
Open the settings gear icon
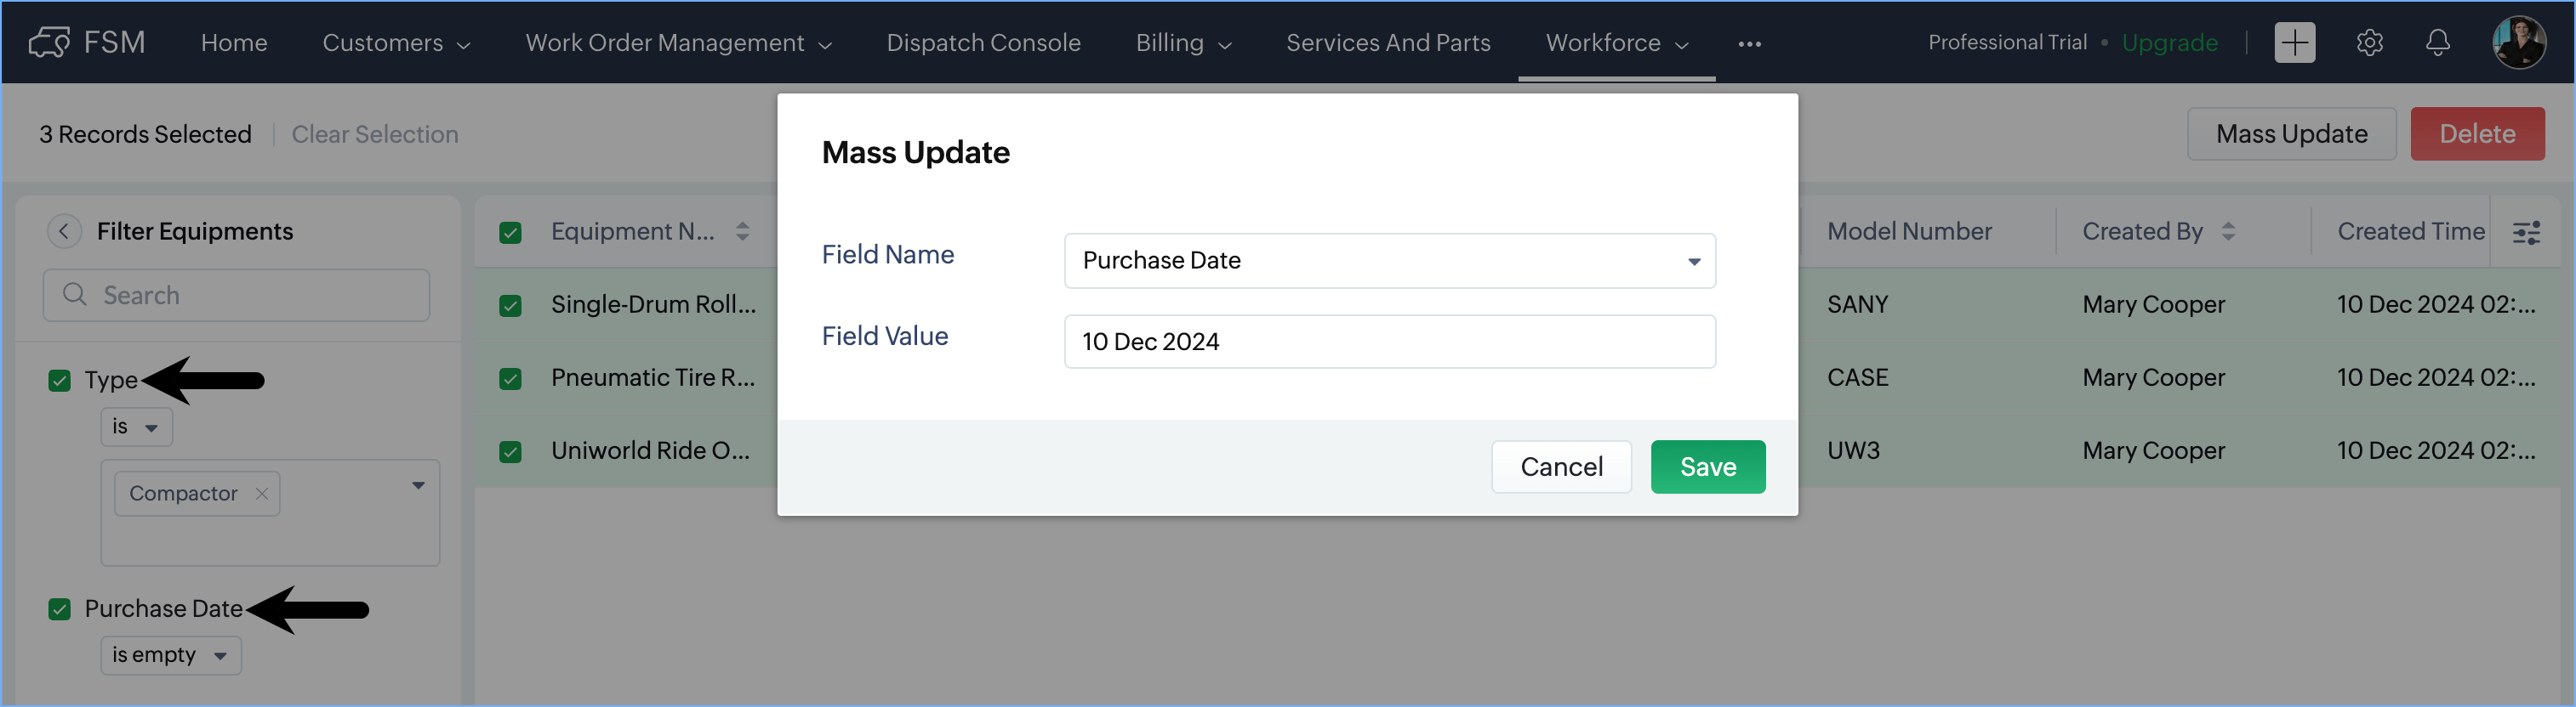[2369, 43]
